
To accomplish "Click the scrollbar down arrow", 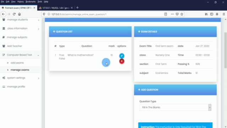I will coord(226,127).
